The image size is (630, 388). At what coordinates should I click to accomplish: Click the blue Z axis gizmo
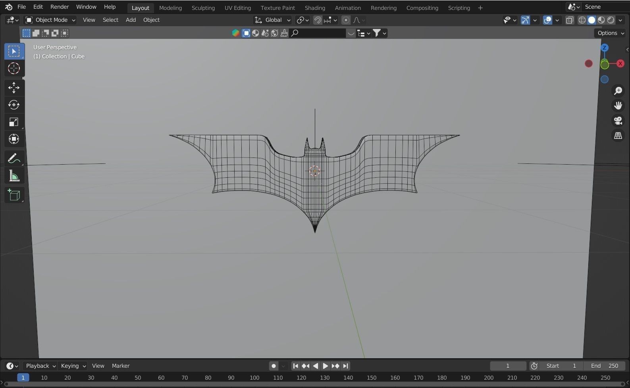tap(605, 48)
